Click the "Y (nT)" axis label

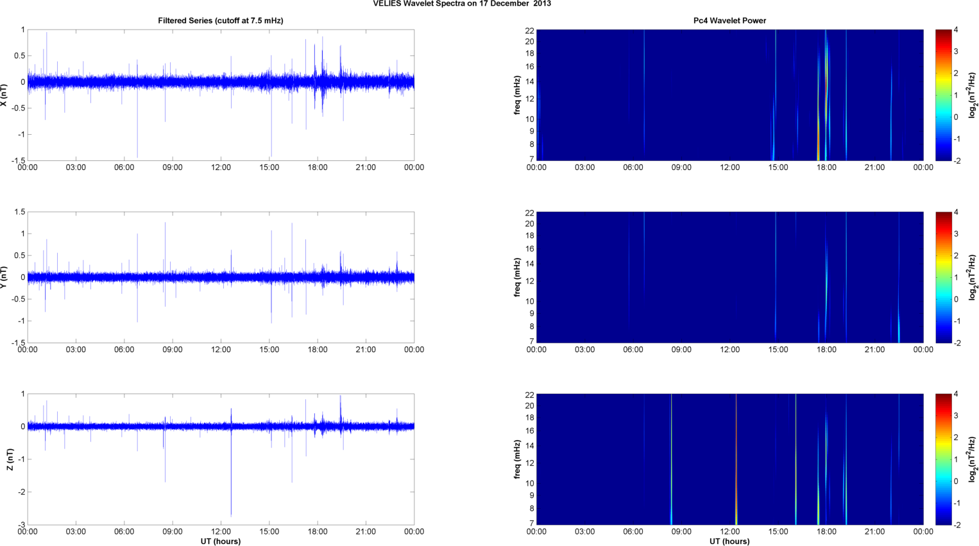coord(4,277)
